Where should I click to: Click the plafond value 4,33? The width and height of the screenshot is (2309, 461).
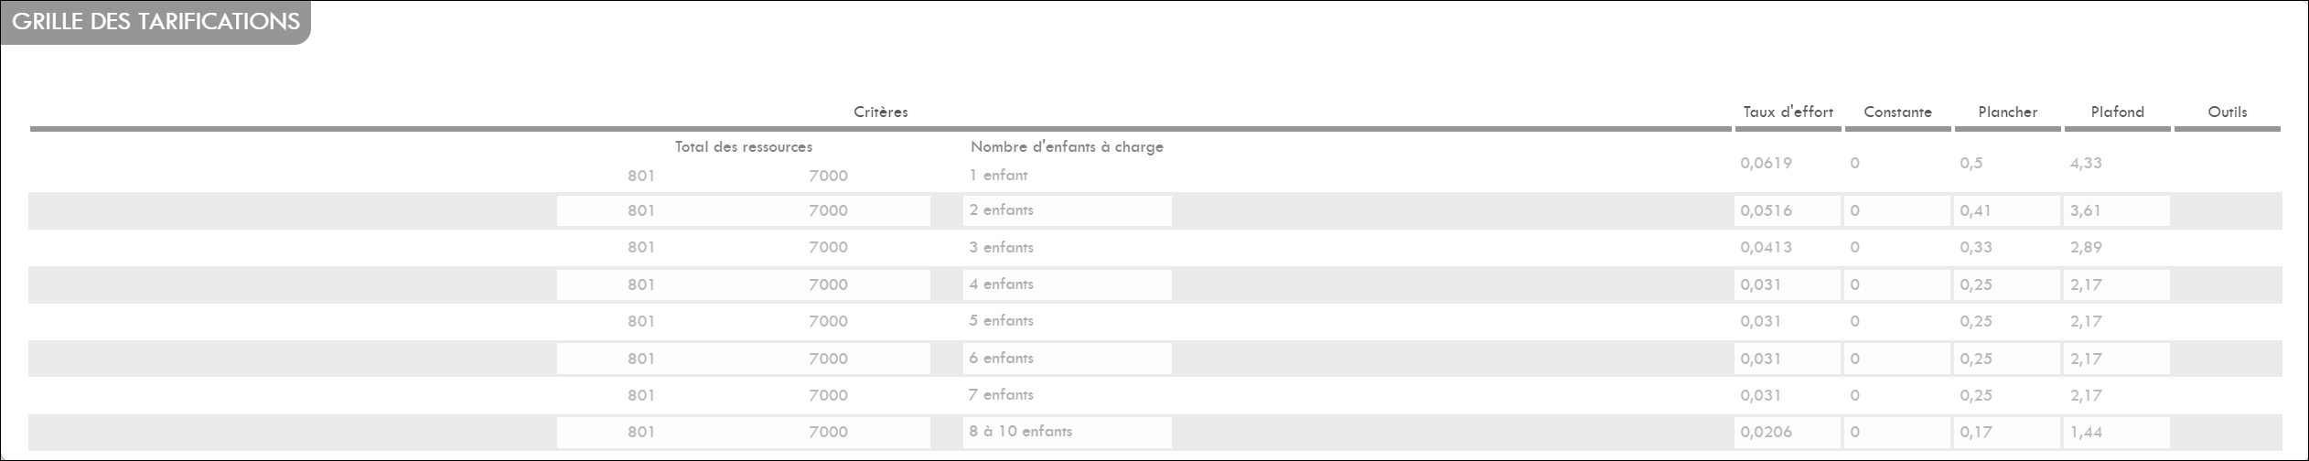coord(2086,163)
